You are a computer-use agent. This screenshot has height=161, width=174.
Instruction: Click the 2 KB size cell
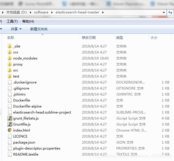165,130
